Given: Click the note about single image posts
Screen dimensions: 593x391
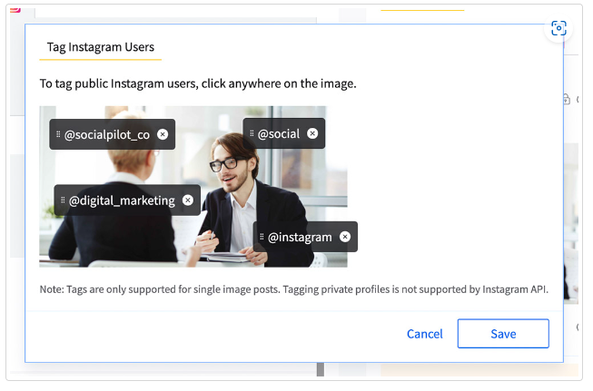Looking at the screenshot, I should [294, 289].
